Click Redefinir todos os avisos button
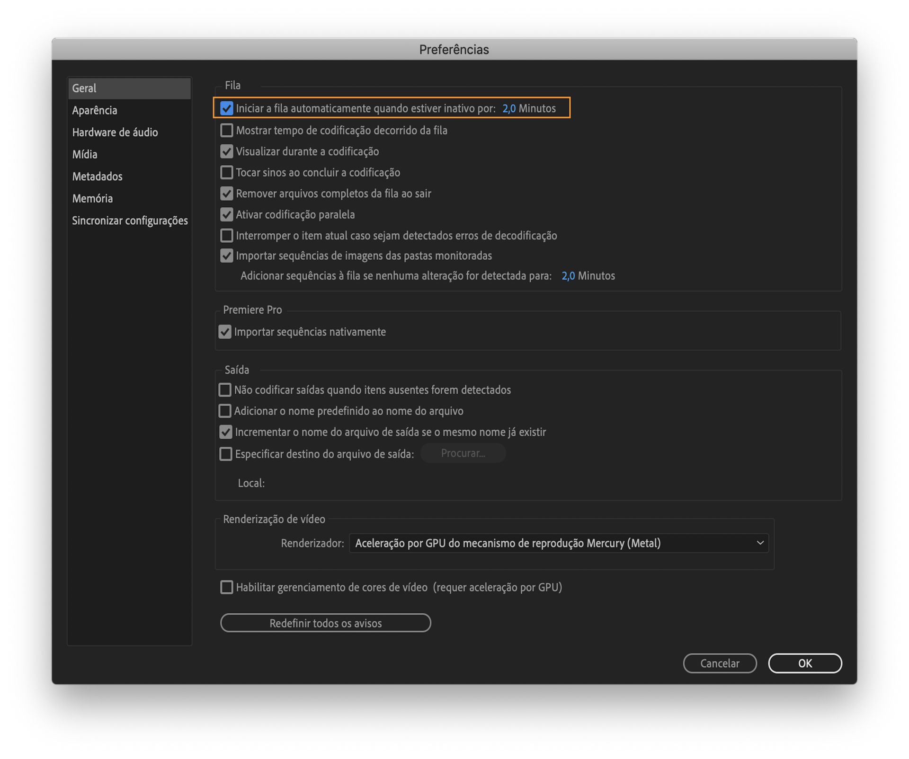This screenshot has width=909, height=759. tap(325, 623)
